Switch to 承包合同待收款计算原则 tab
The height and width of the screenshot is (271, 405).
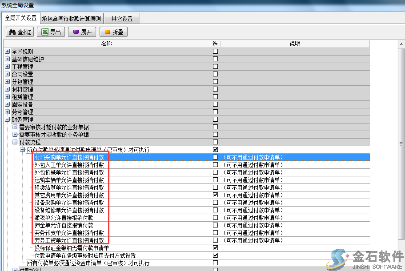point(71,19)
